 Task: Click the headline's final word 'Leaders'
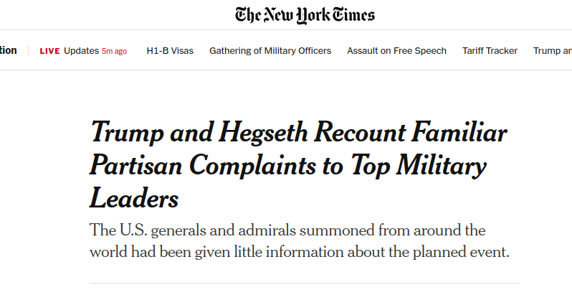(x=134, y=197)
